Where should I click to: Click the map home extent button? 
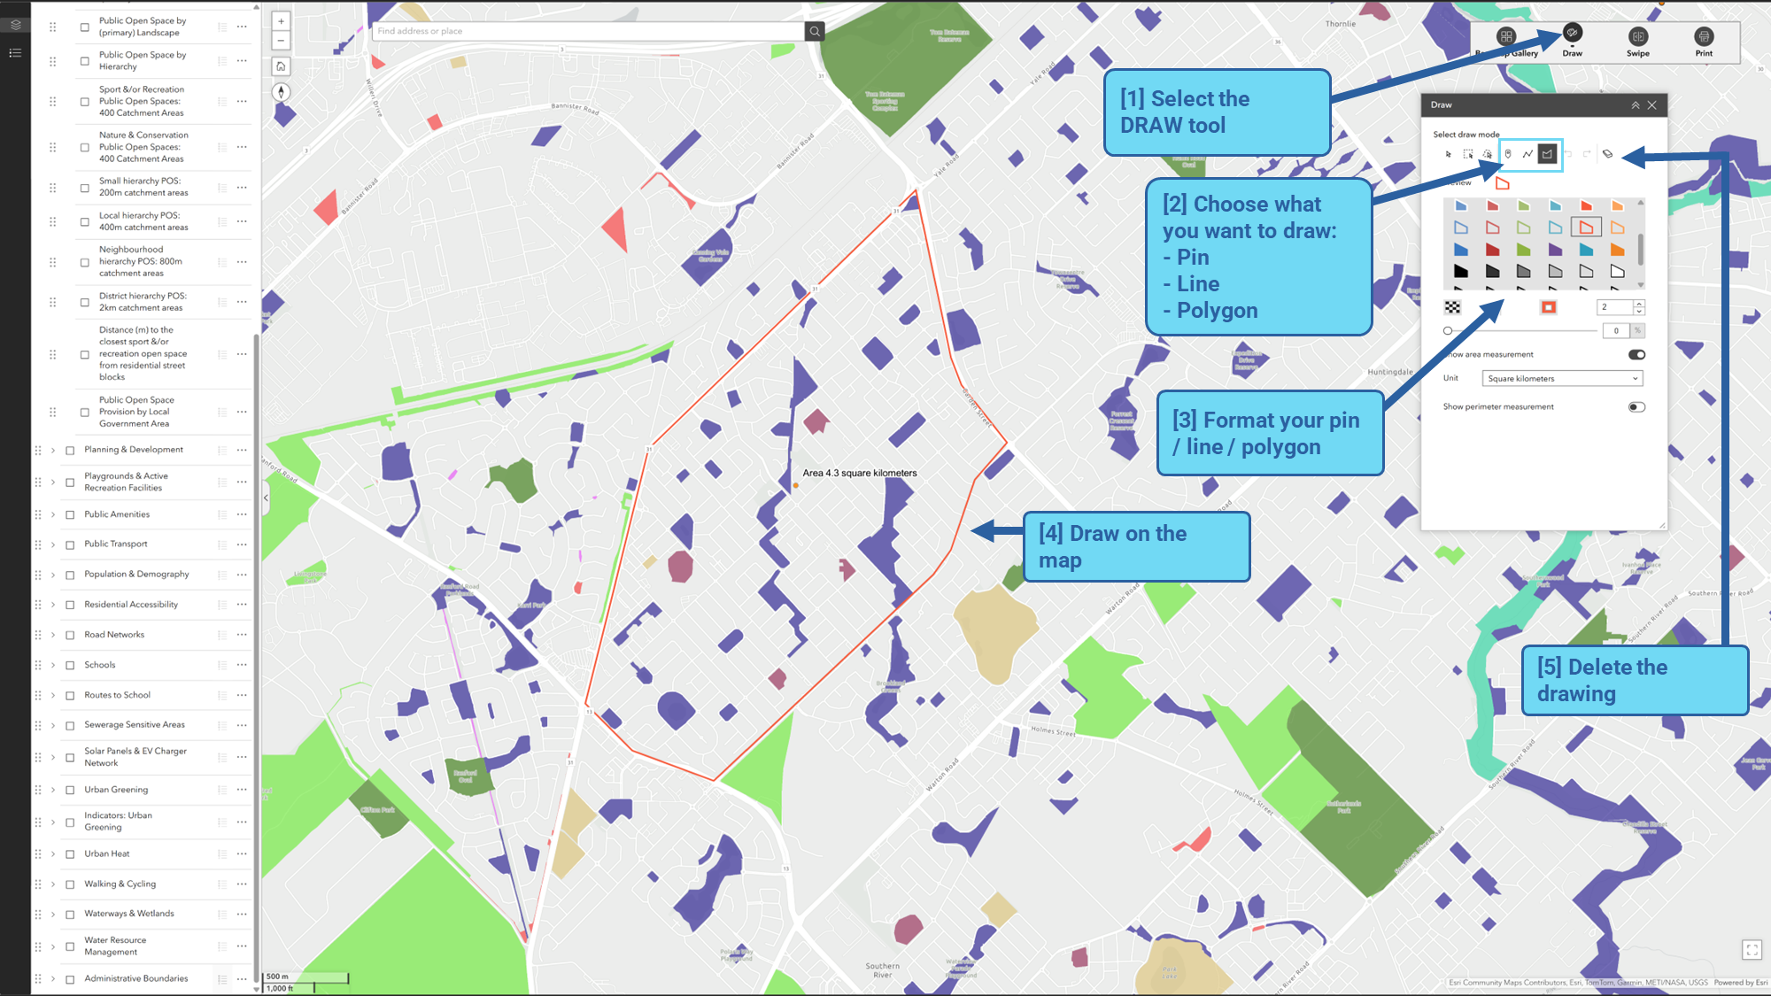pos(281,66)
